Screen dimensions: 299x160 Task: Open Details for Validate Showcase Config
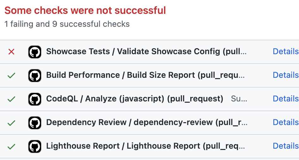tap(285, 51)
